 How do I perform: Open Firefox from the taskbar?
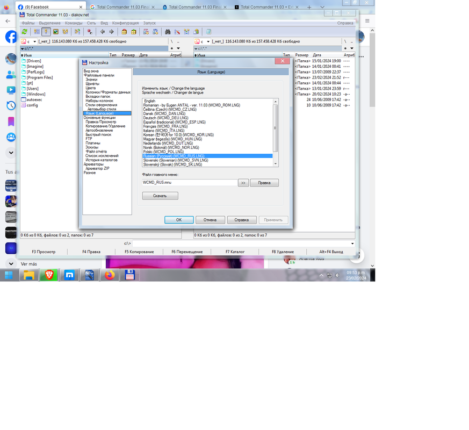[x=110, y=275]
